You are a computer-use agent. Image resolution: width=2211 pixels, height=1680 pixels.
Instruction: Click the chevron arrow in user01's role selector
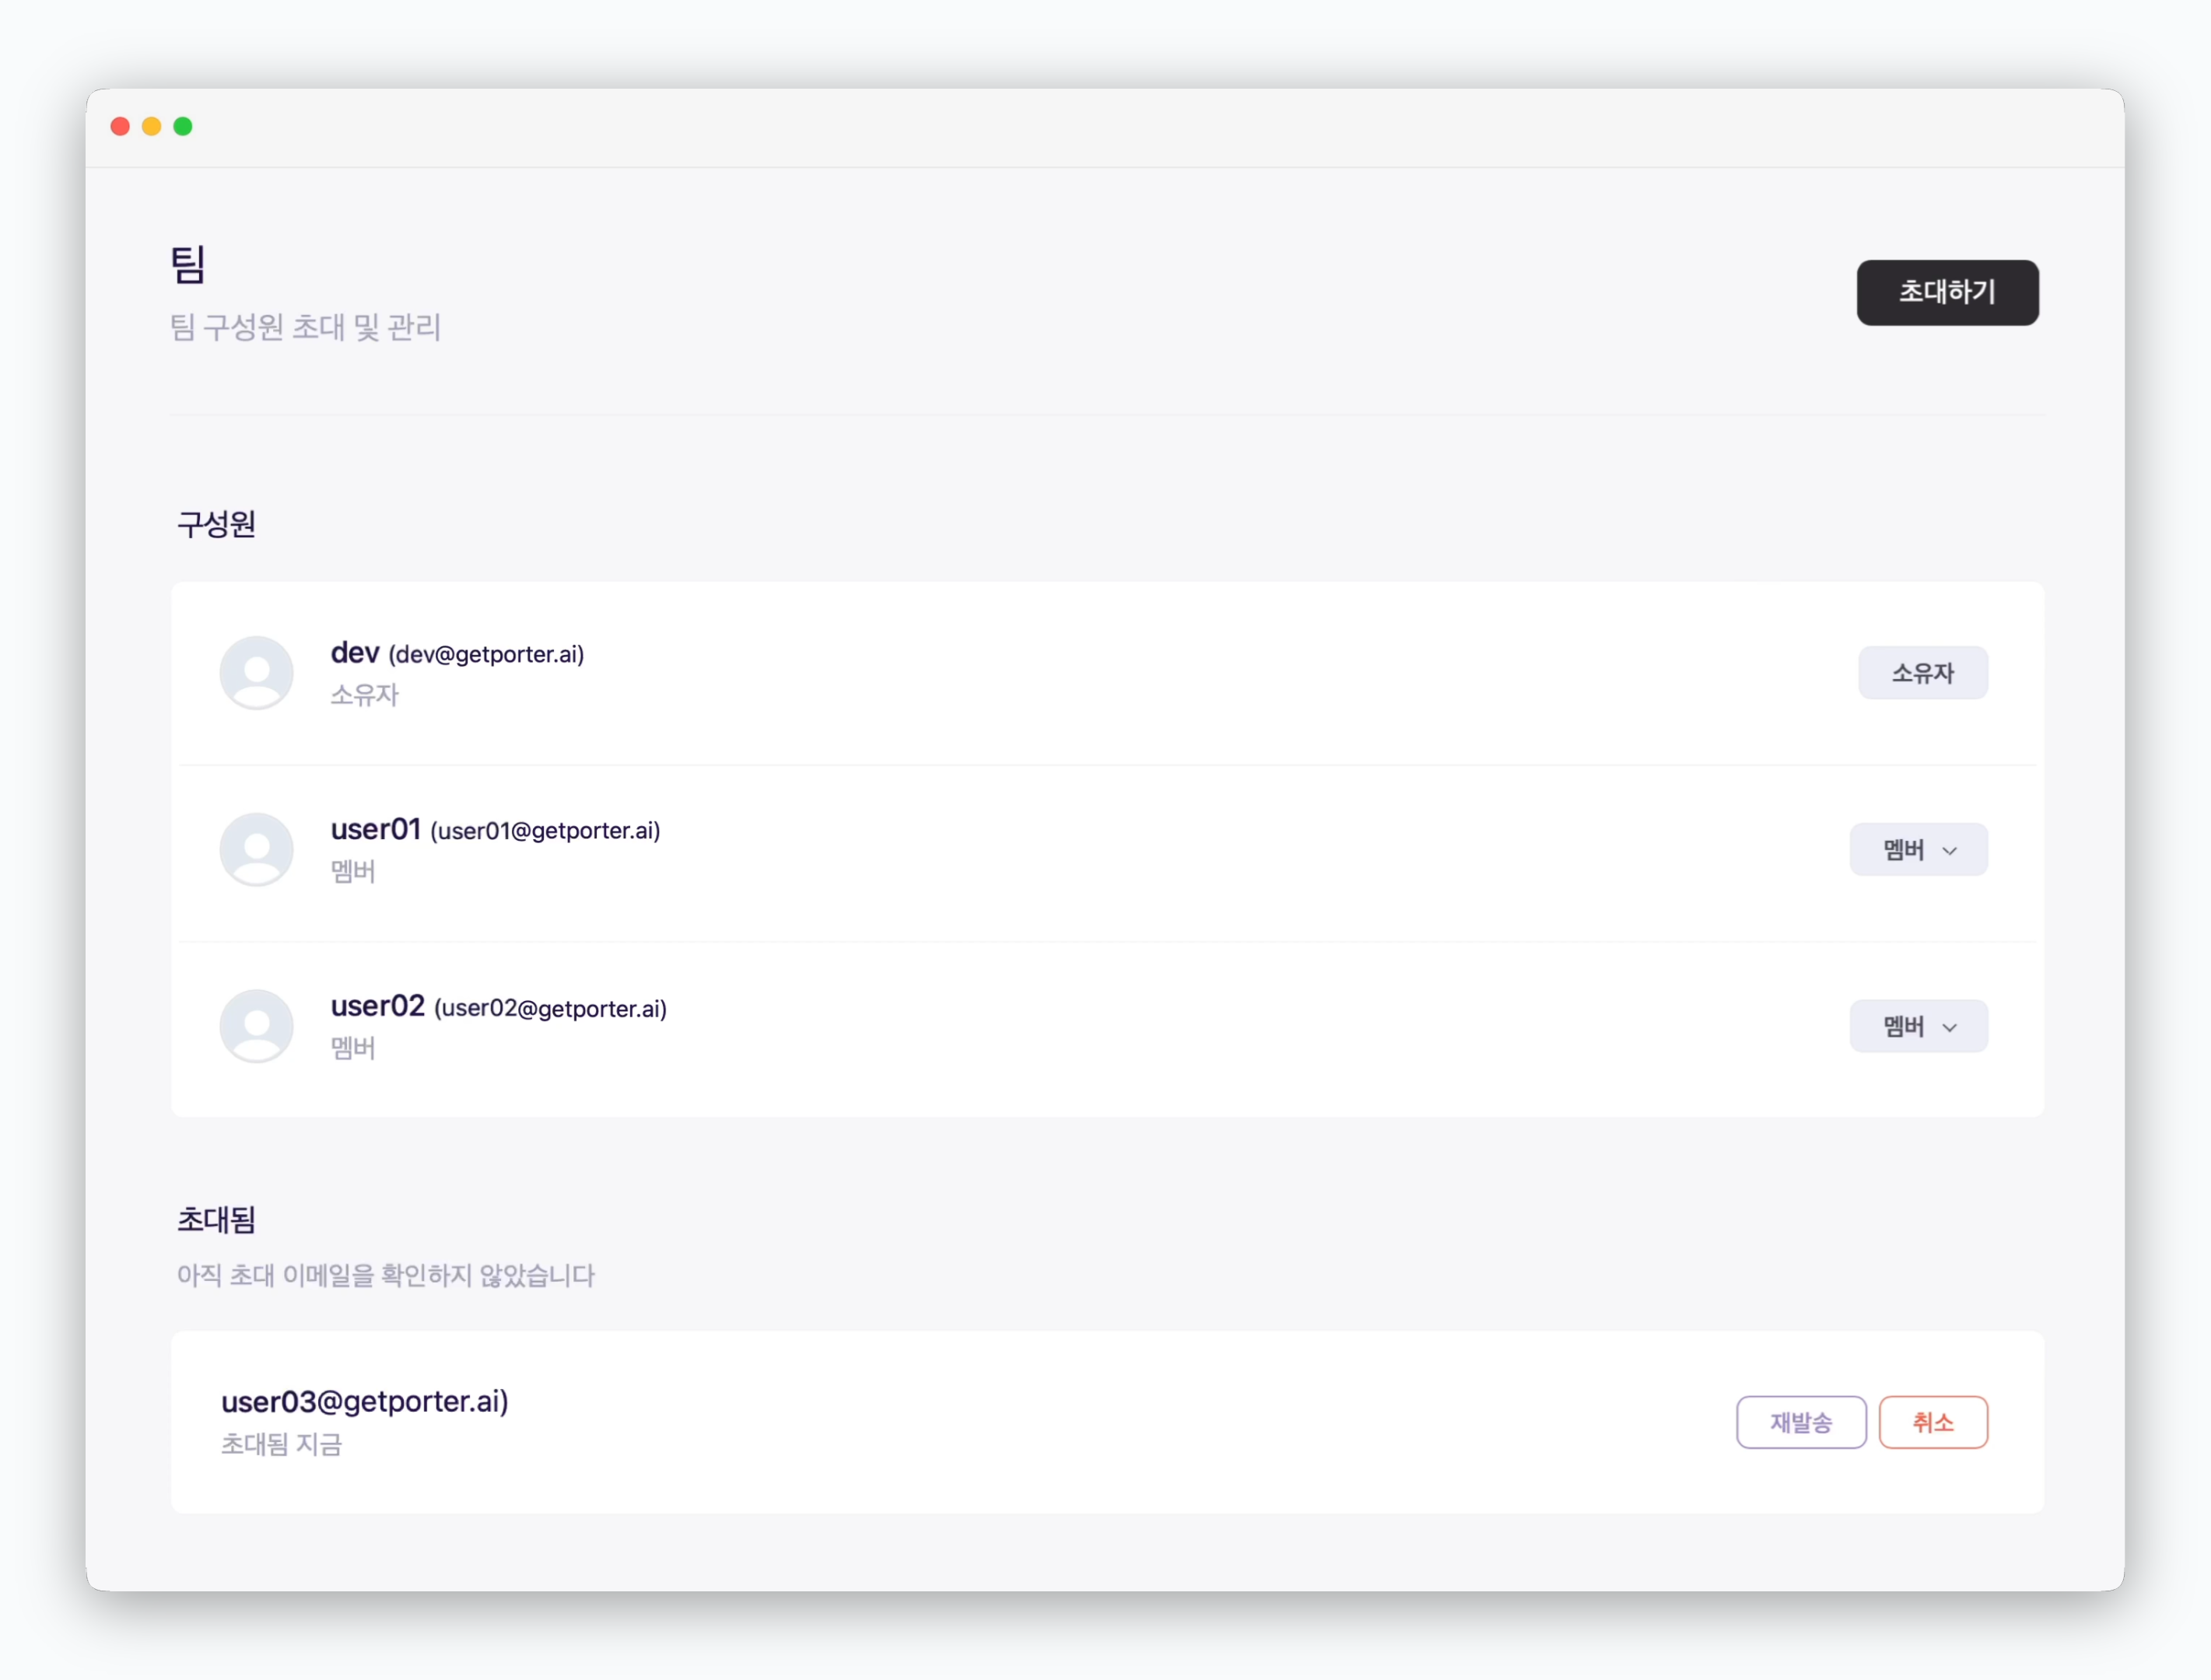click(1949, 851)
